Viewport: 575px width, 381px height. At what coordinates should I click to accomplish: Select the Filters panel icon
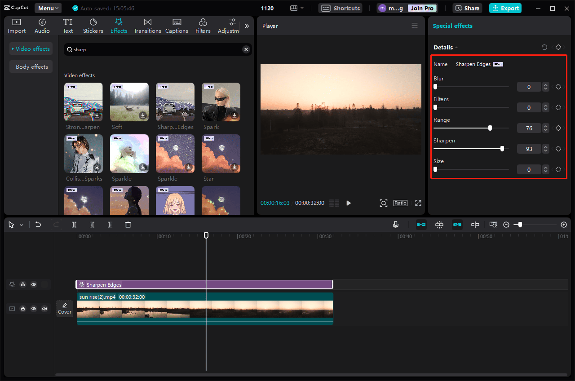pyautogui.click(x=203, y=25)
